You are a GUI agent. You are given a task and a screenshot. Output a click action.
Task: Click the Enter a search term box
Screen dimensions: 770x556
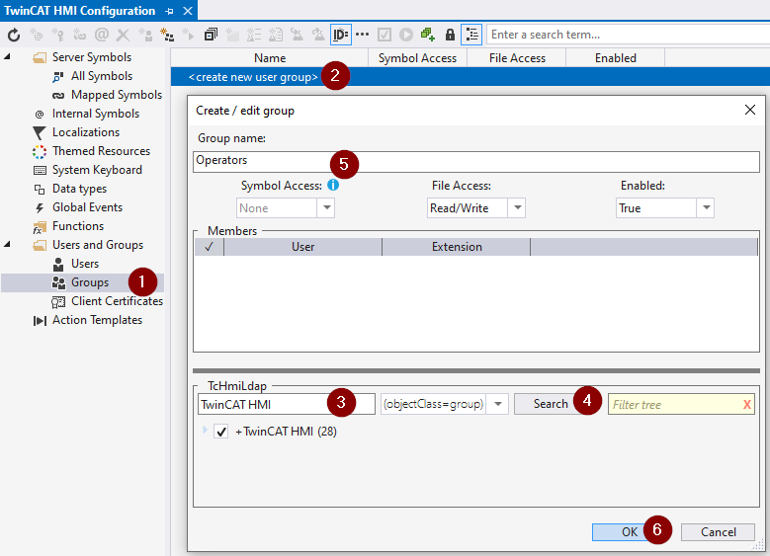[x=628, y=35]
